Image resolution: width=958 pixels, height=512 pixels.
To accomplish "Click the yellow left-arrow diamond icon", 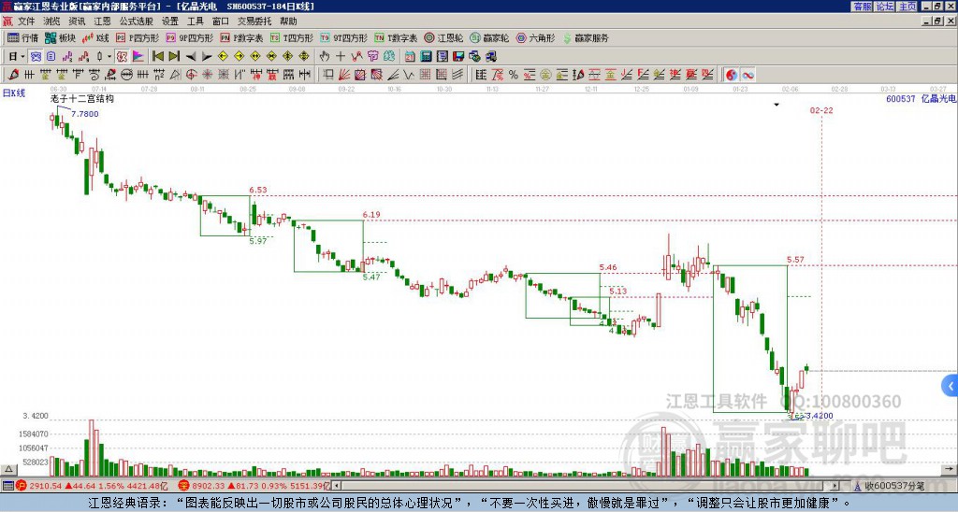I will click(223, 56).
